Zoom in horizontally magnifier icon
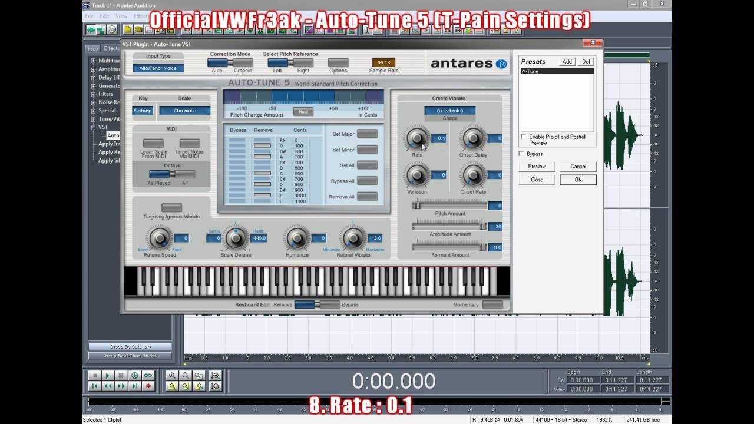This screenshot has width=754, height=424. (x=172, y=376)
